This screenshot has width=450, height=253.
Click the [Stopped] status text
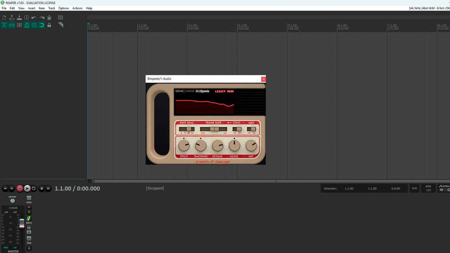pos(155,188)
